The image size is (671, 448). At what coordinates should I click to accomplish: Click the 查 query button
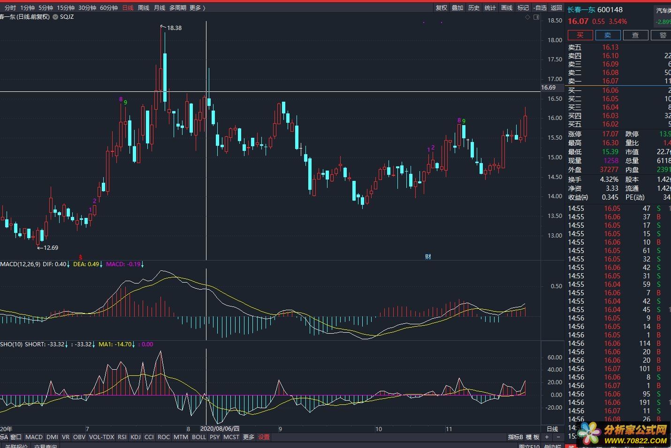[635, 35]
